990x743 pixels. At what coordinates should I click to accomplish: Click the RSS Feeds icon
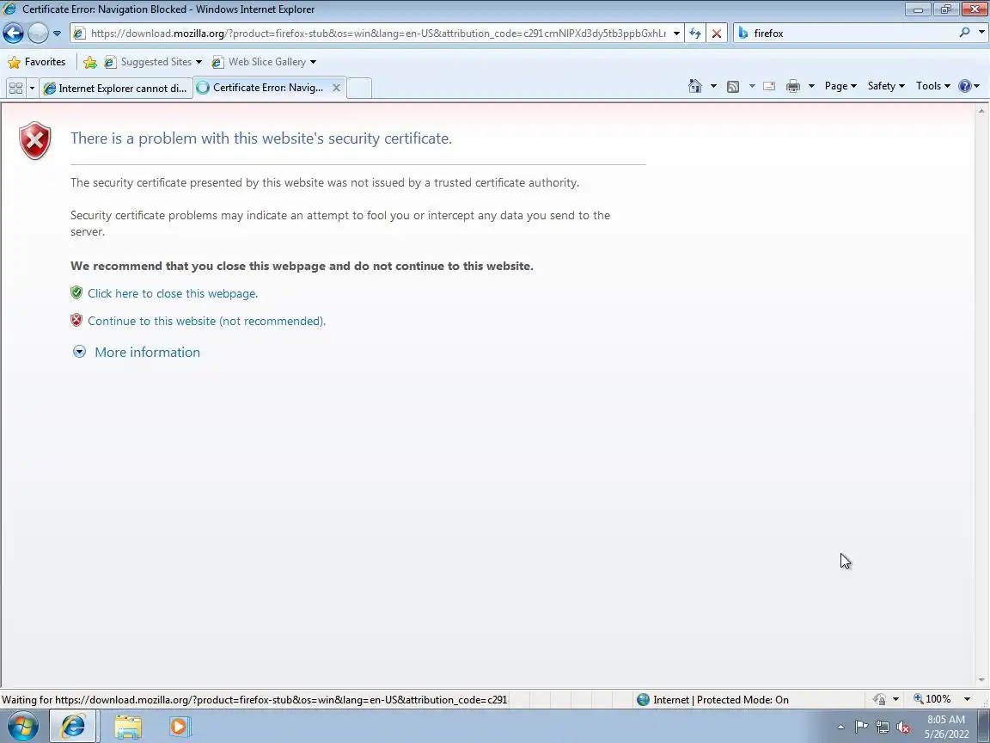(733, 87)
